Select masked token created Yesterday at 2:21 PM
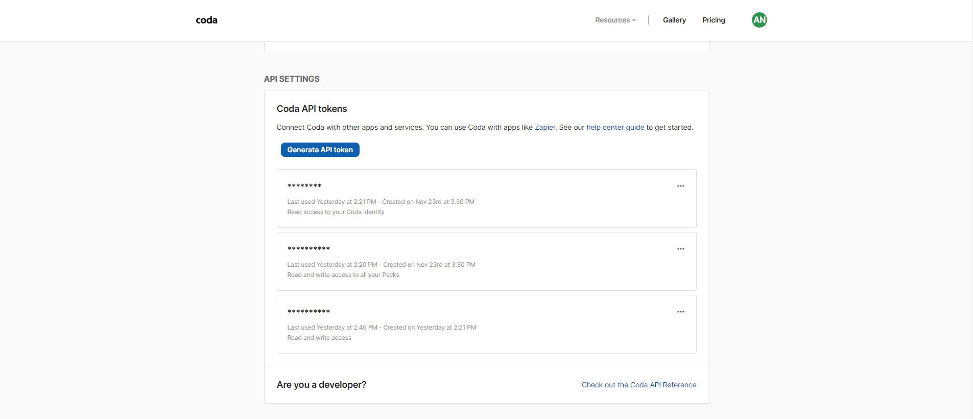 pos(308,312)
